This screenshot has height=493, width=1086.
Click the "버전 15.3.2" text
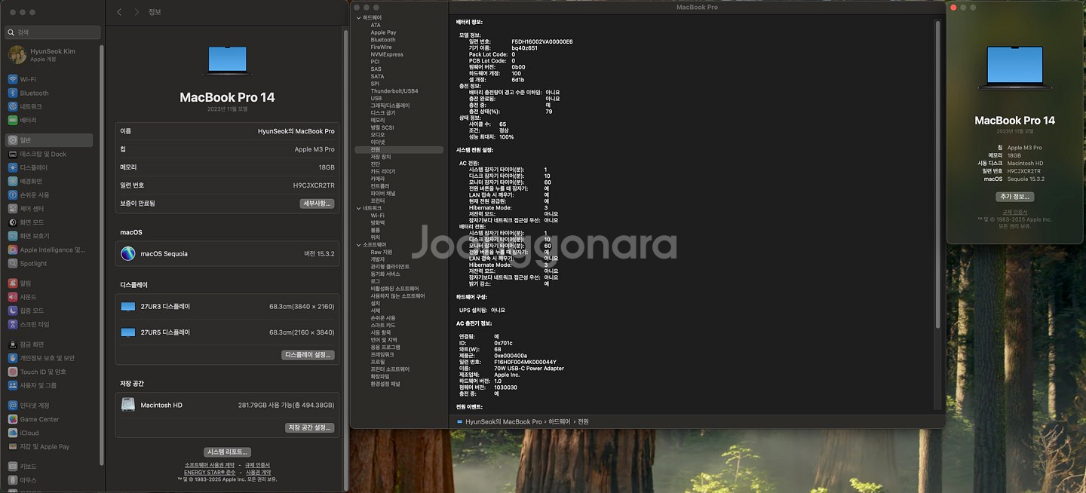[320, 254]
